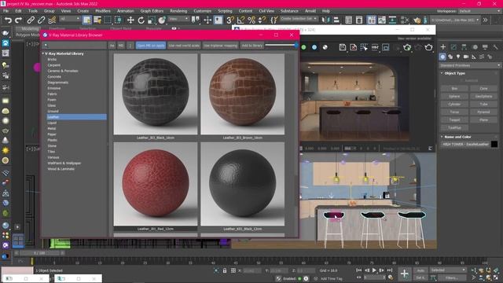Adjust the thumbnail size slider in library browser
The width and height of the screenshot is (503, 283).
pos(296,45)
